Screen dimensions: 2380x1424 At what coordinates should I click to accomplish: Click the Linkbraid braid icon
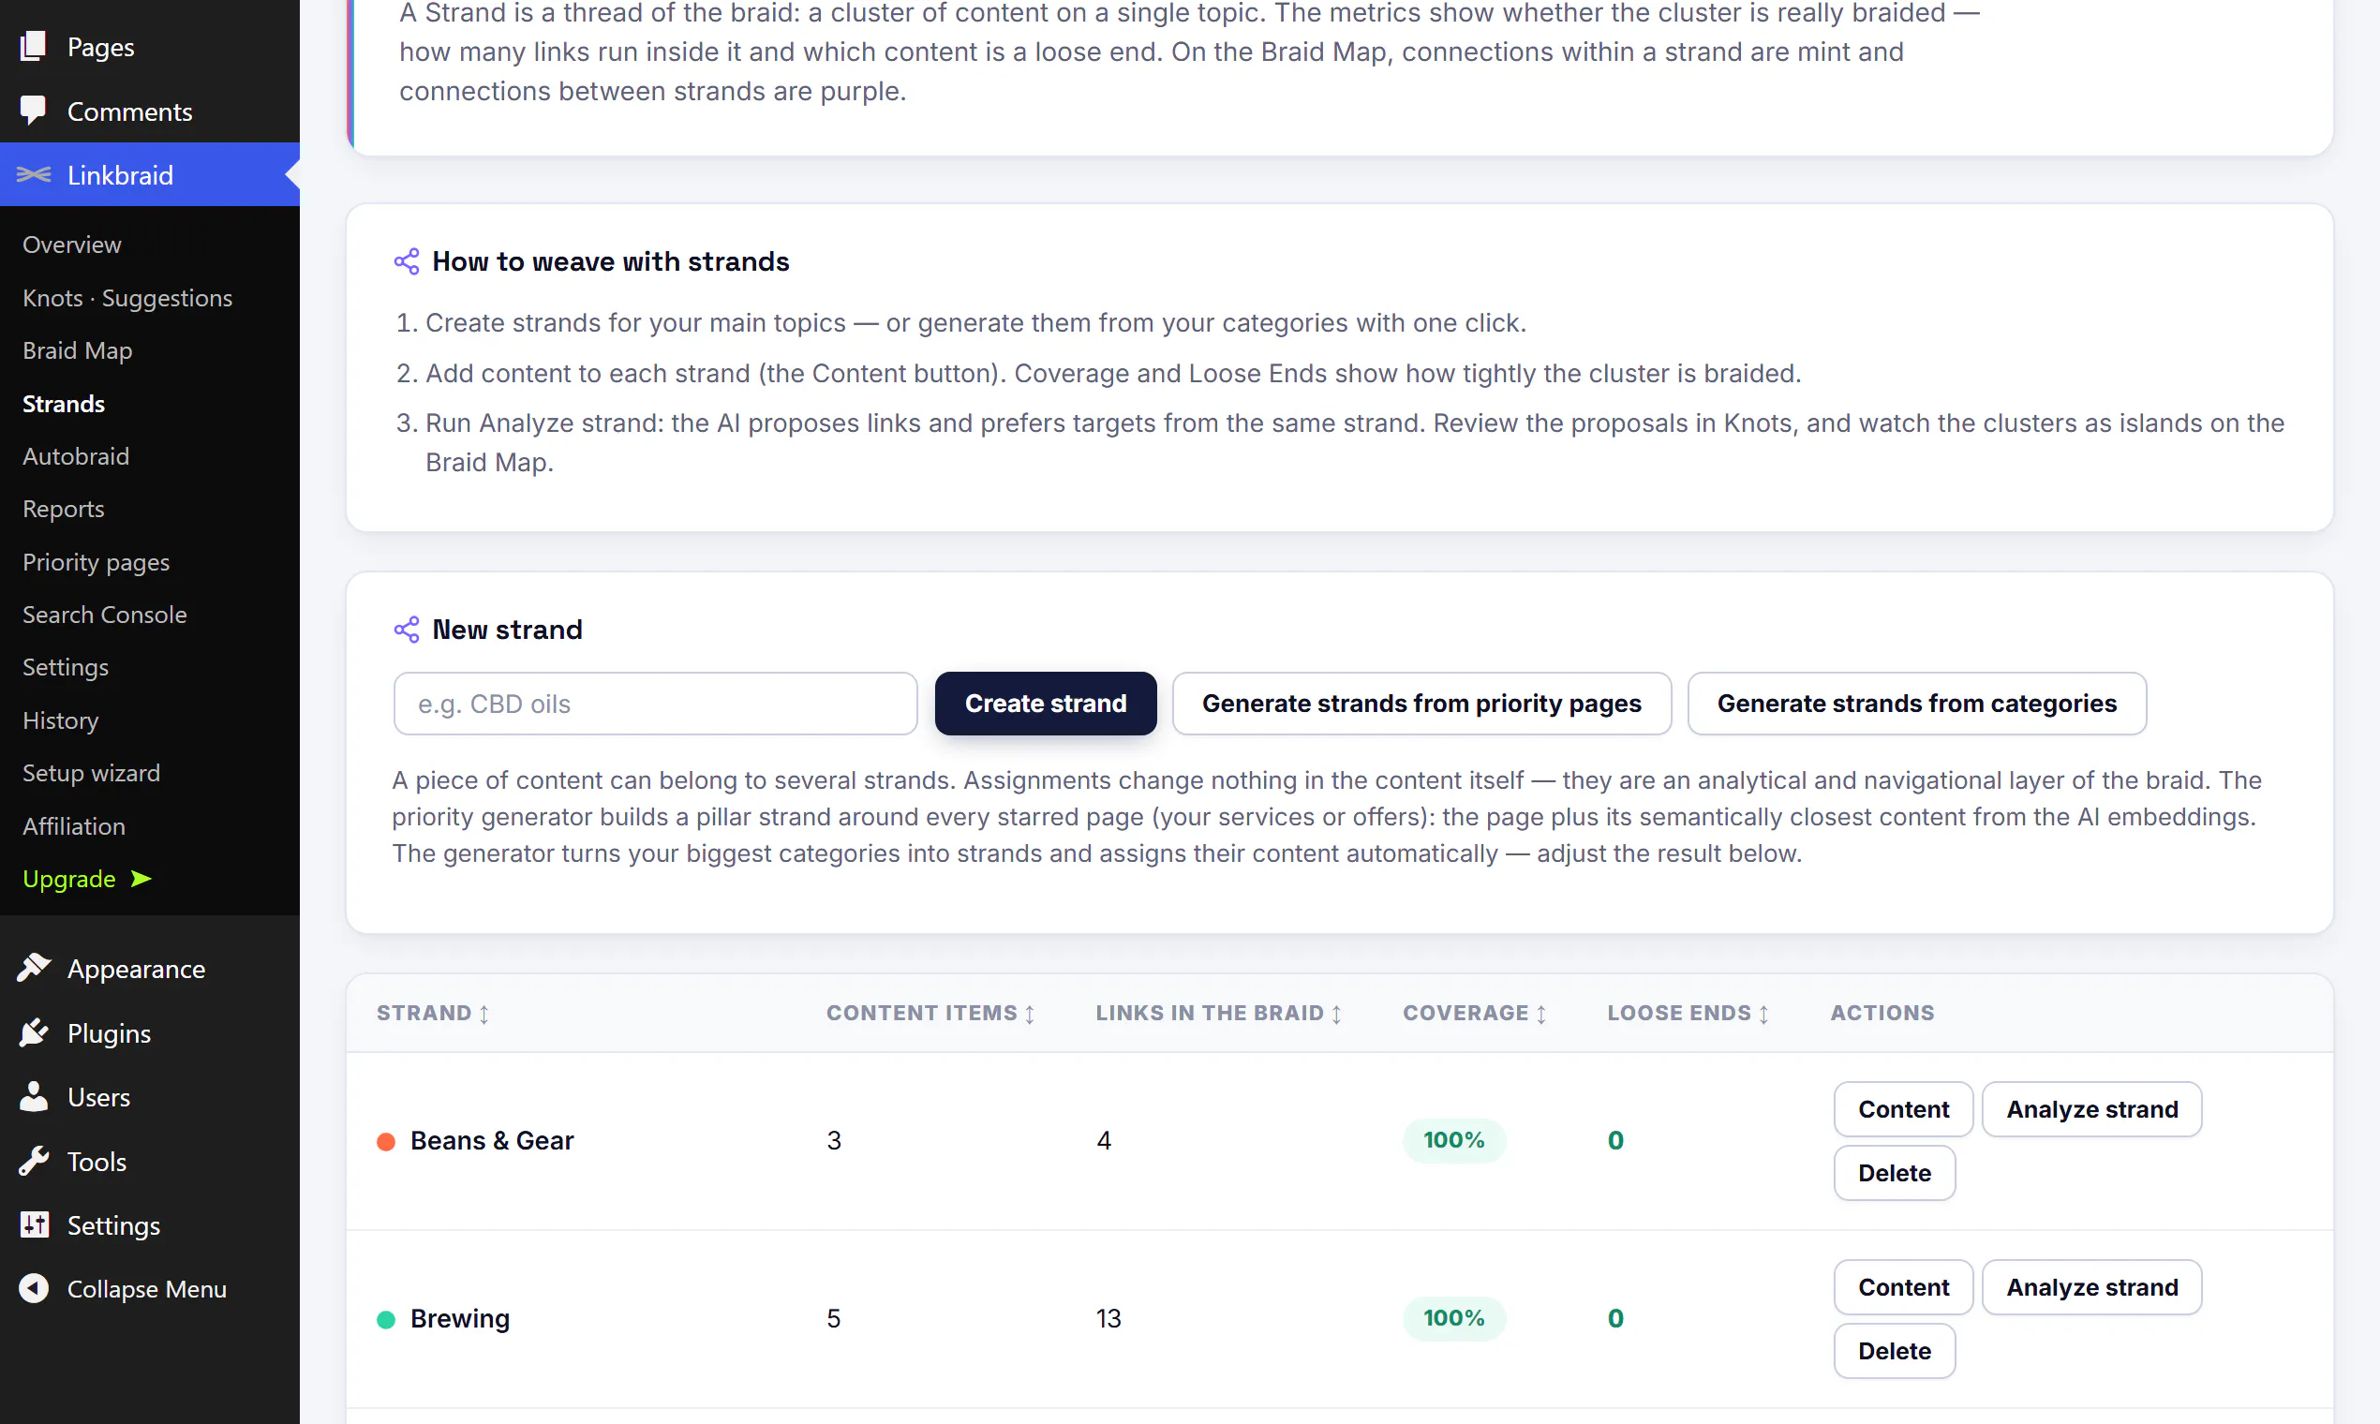(x=34, y=174)
